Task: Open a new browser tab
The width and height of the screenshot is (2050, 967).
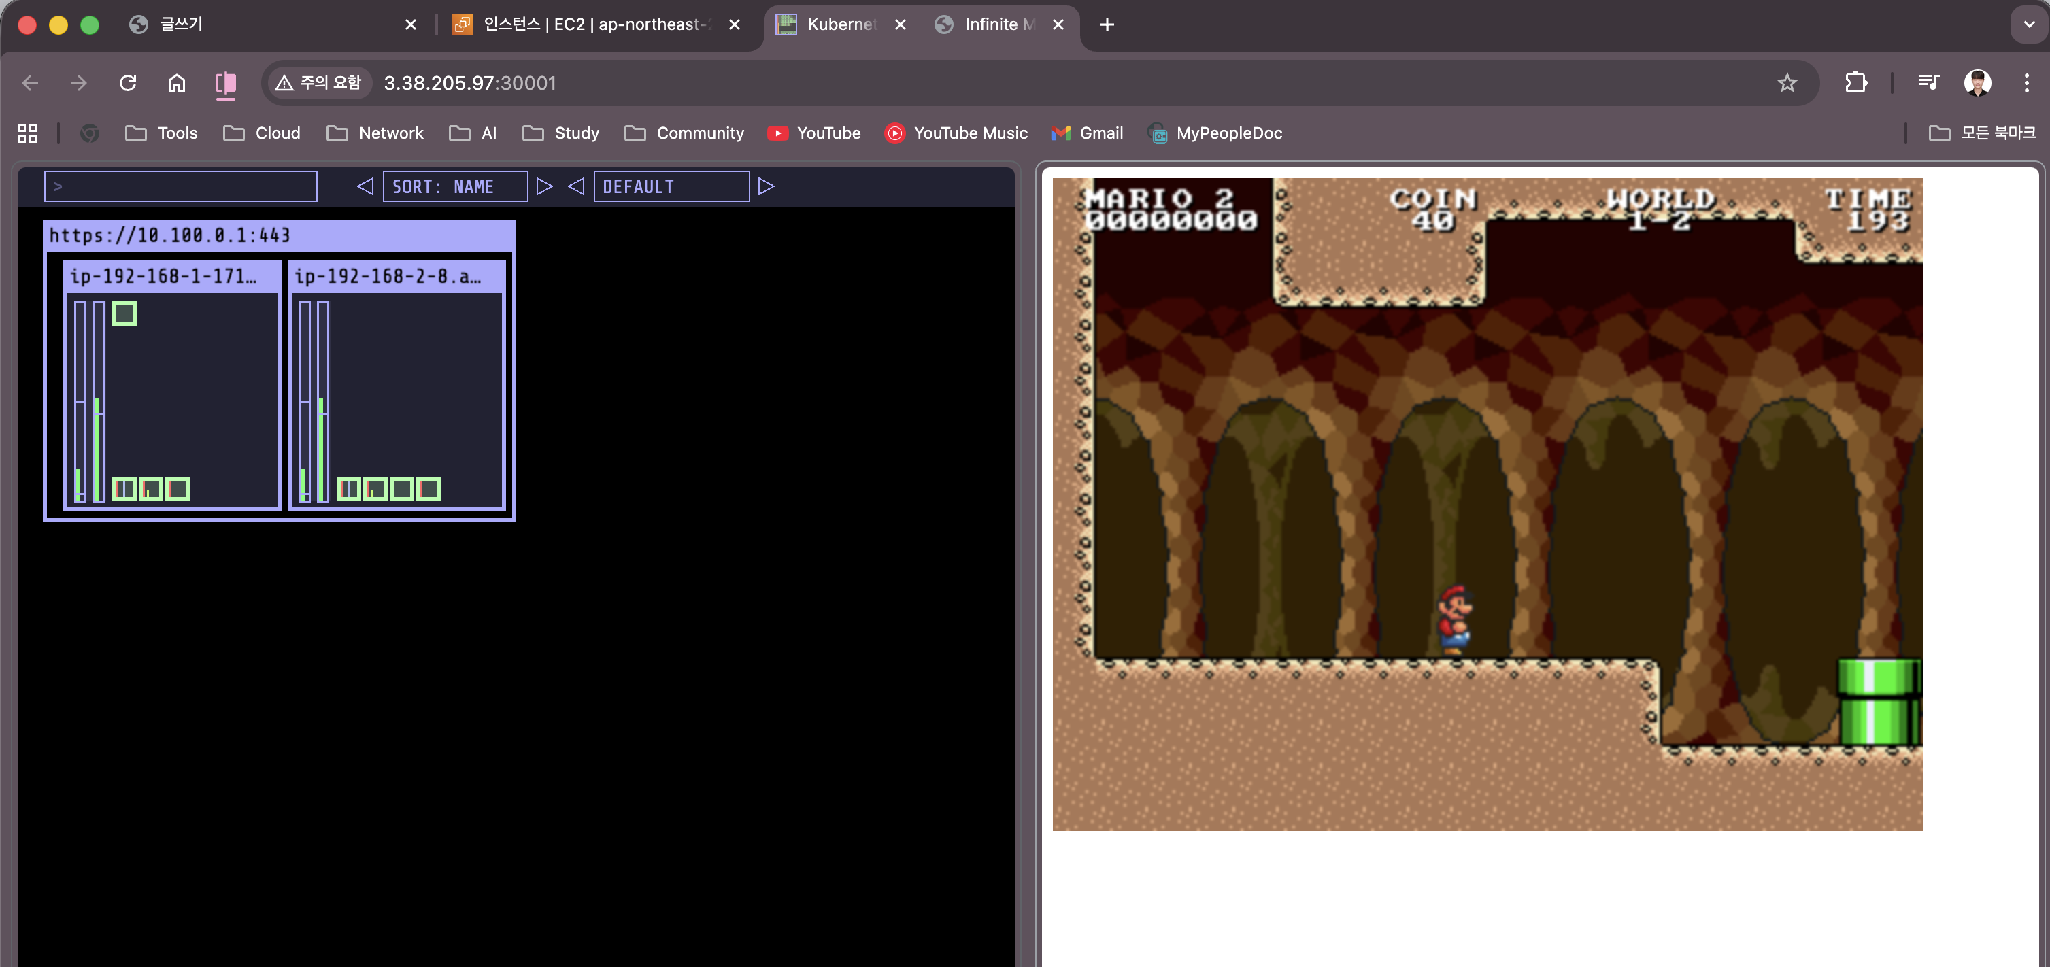Action: 1107,24
